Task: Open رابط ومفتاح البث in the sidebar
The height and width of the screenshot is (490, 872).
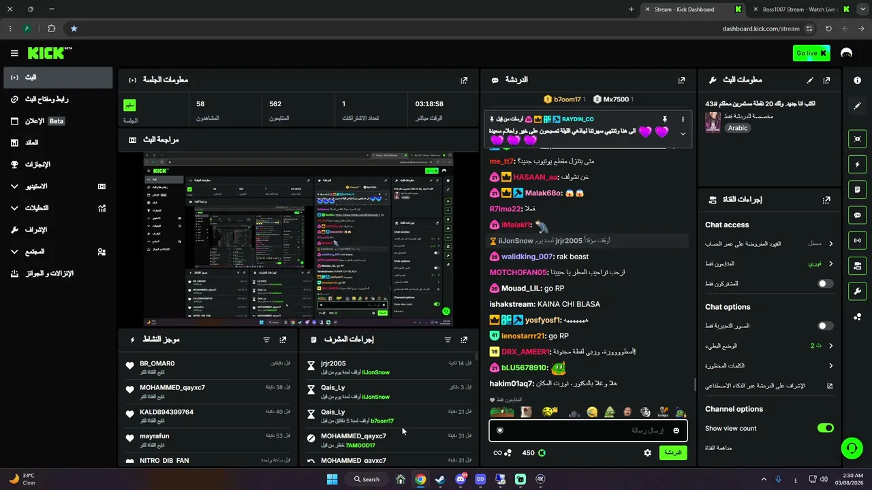Action: 58,99
